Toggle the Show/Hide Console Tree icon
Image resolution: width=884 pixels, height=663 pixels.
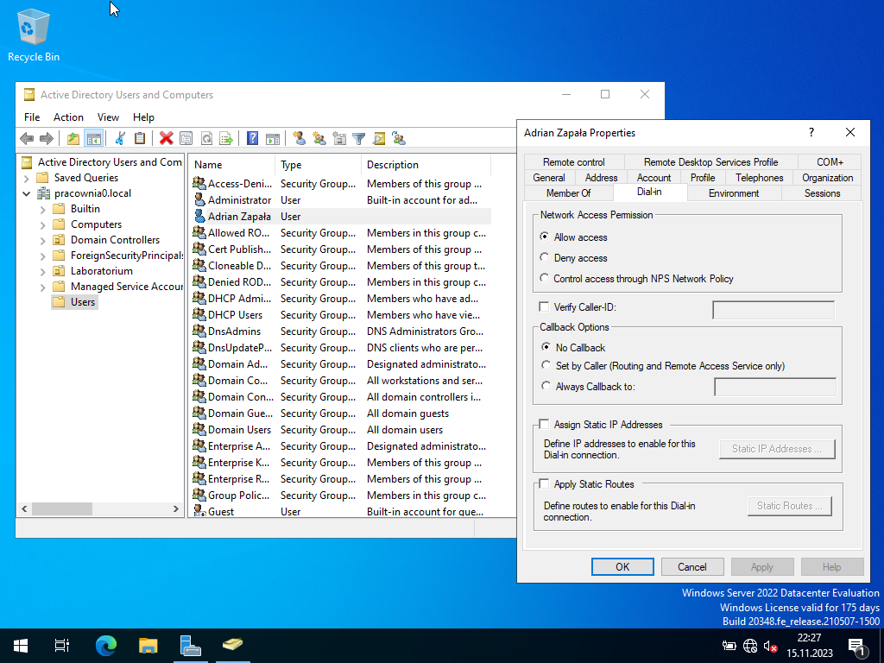[93, 138]
